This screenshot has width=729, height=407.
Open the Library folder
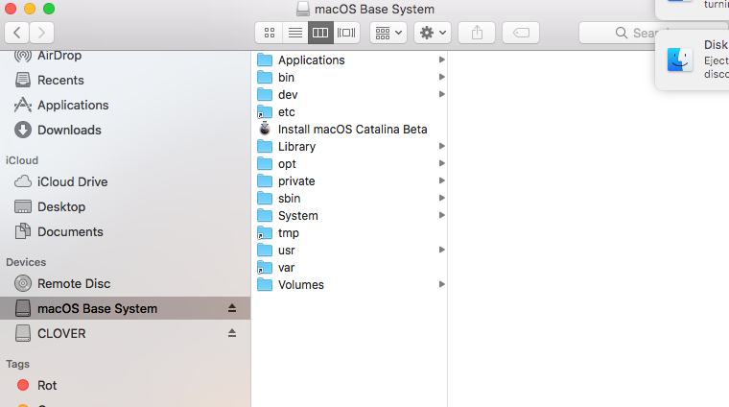tap(296, 147)
